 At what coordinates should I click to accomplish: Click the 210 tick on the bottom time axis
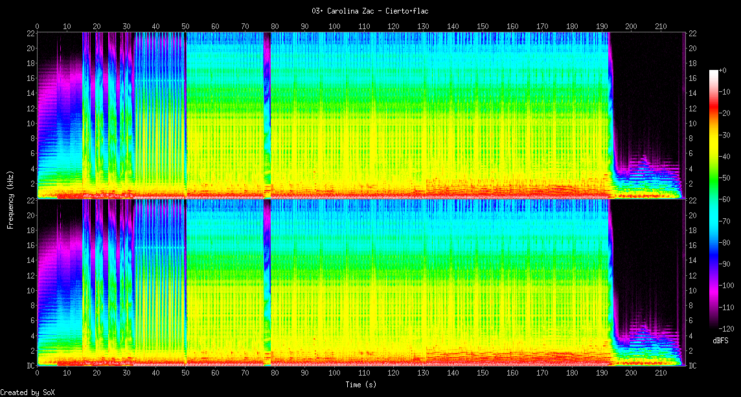tap(661, 373)
